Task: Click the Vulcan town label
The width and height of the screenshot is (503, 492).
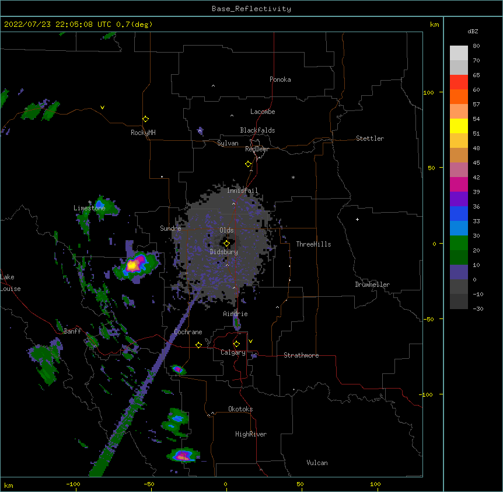Action: click(x=317, y=462)
